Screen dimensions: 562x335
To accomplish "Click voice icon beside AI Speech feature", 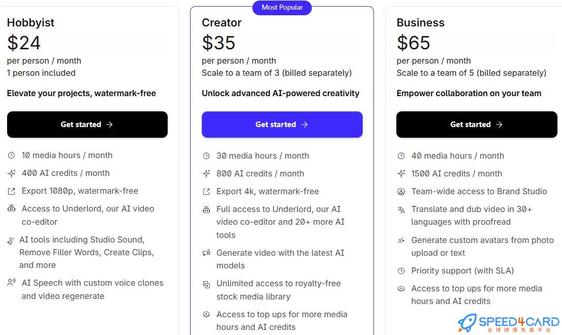I will 11,283.
